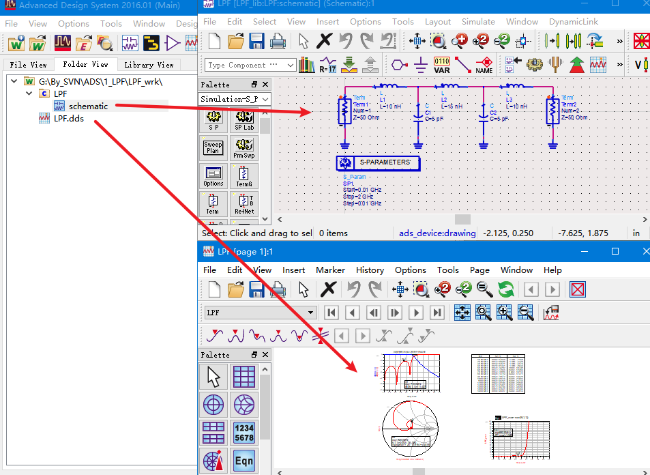This screenshot has width=650, height=475.
Task: Undock the data display Palette panel
Action: pyautogui.click(x=254, y=355)
